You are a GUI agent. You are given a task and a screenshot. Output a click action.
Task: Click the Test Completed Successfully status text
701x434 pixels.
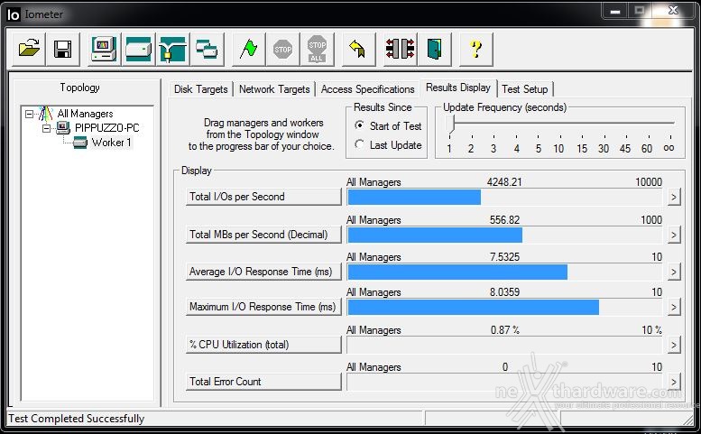[x=77, y=419]
